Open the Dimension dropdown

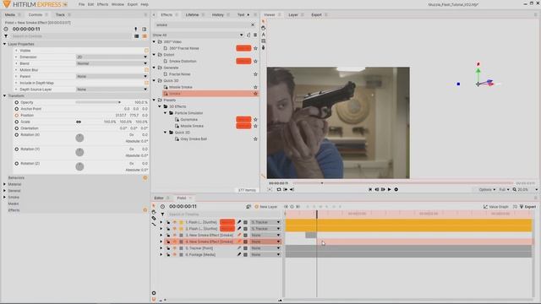112,57
